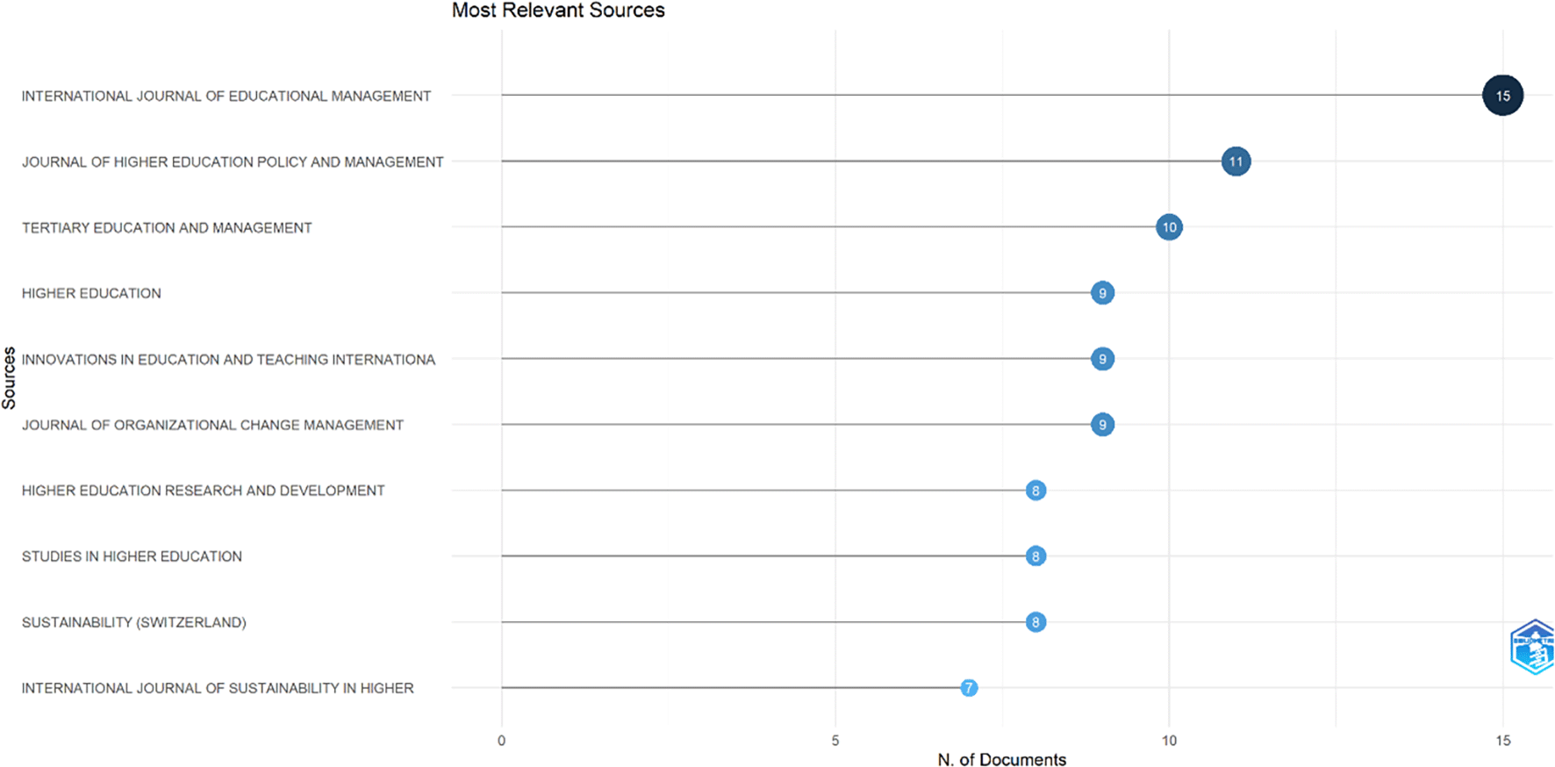
Task: Click the International Journal of Educational Management label
Action: click(x=226, y=96)
